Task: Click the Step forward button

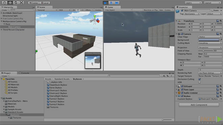Action: (117, 3)
